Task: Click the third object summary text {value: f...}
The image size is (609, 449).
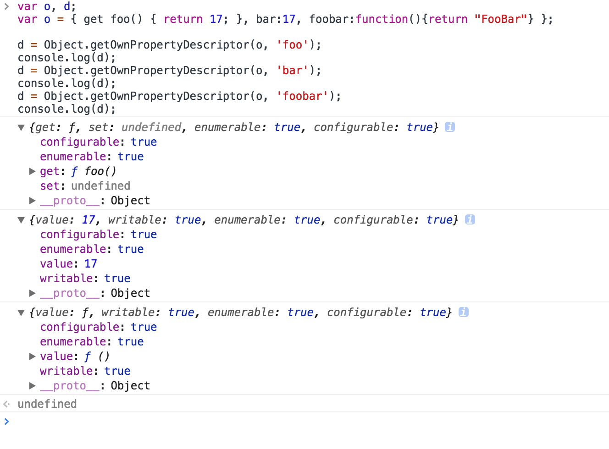Action: point(240,312)
